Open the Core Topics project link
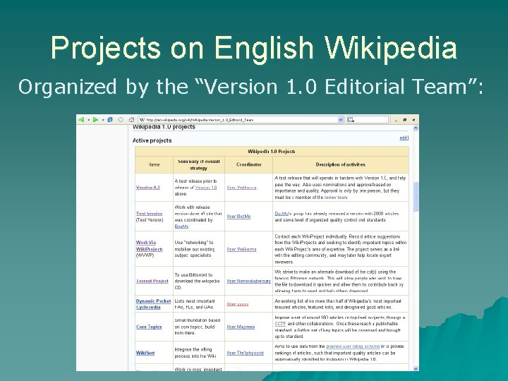 (x=149, y=327)
